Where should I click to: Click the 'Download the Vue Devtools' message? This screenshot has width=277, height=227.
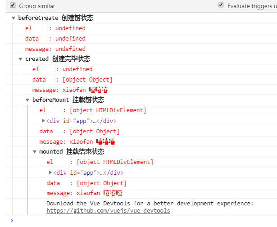click(x=150, y=204)
